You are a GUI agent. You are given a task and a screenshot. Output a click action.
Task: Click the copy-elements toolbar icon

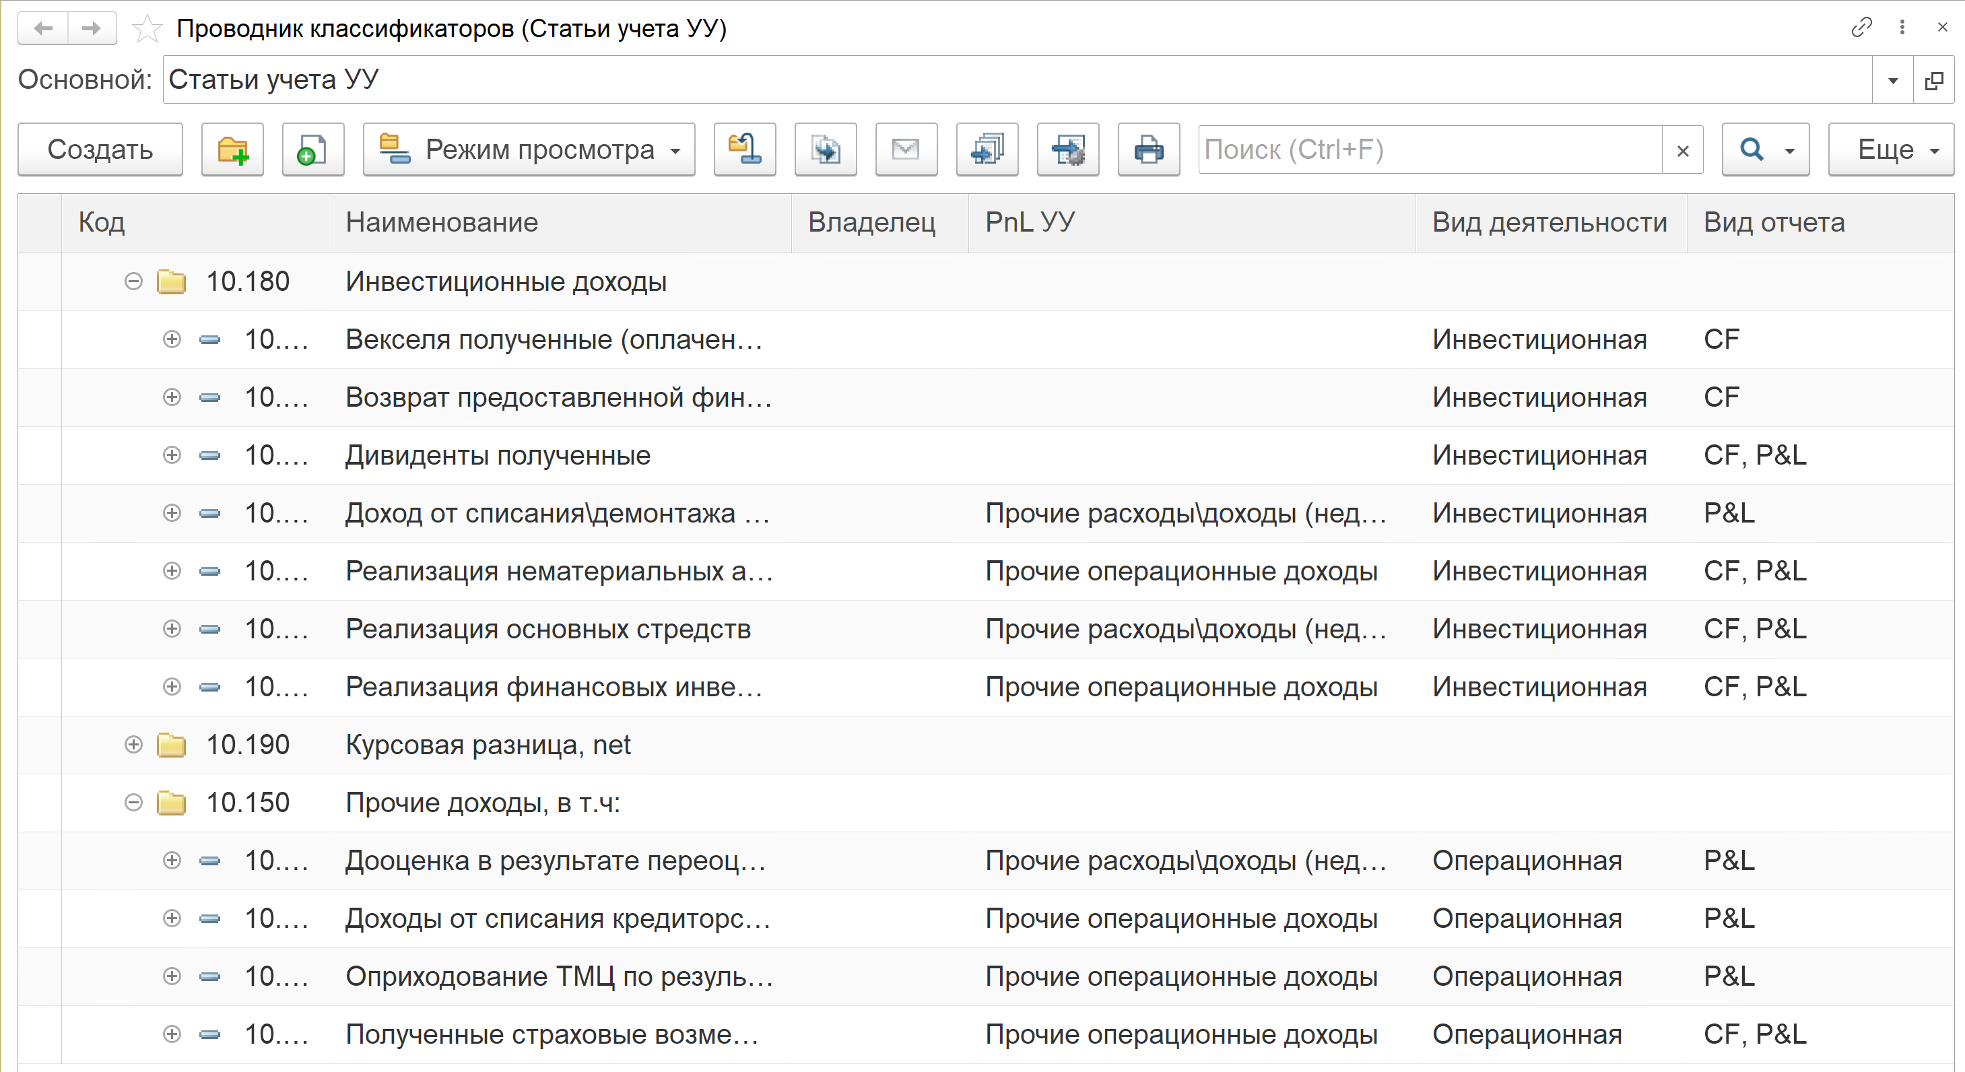coord(987,149)
